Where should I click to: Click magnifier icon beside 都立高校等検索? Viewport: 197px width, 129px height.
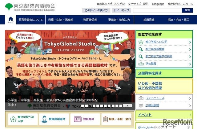click(x=141, y=49)
